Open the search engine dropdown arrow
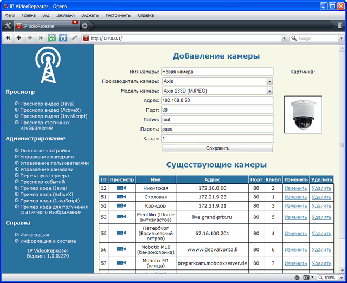This screenshot has width=347, height=283. (342, 38)
